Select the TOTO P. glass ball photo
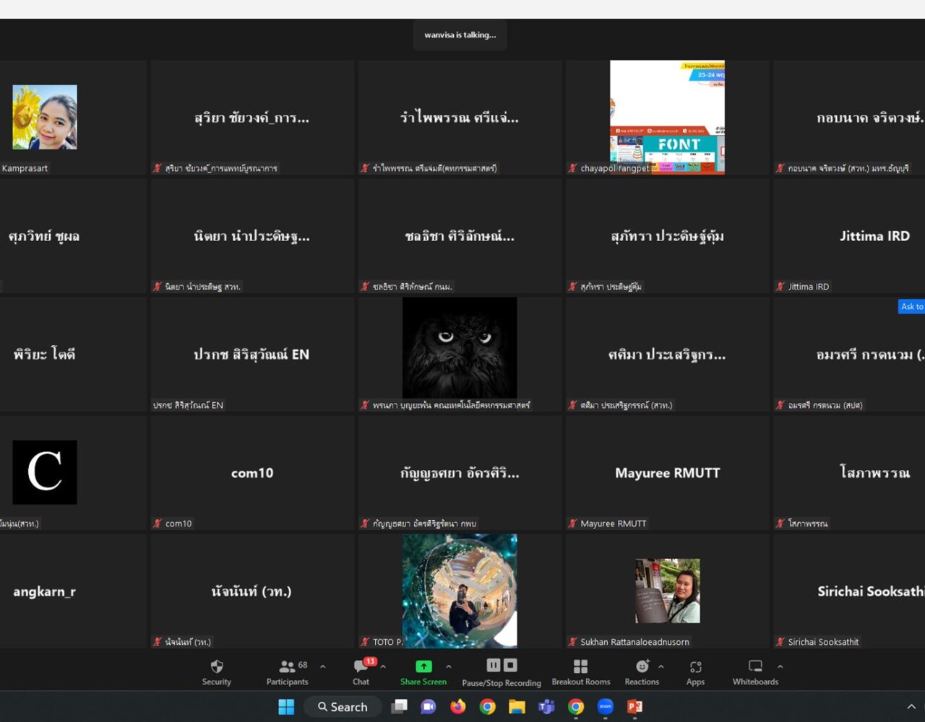925x722 pixels. pyautogui.click(x=460, y=591)
